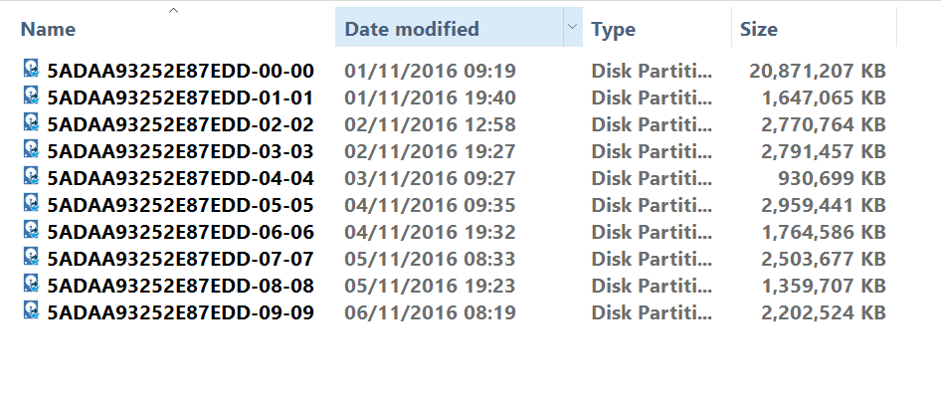Click the disk icon for 5ADAA93252E87EDD-00-00
The width and height of the screenshot is (941, 405).
coord(32,68)
